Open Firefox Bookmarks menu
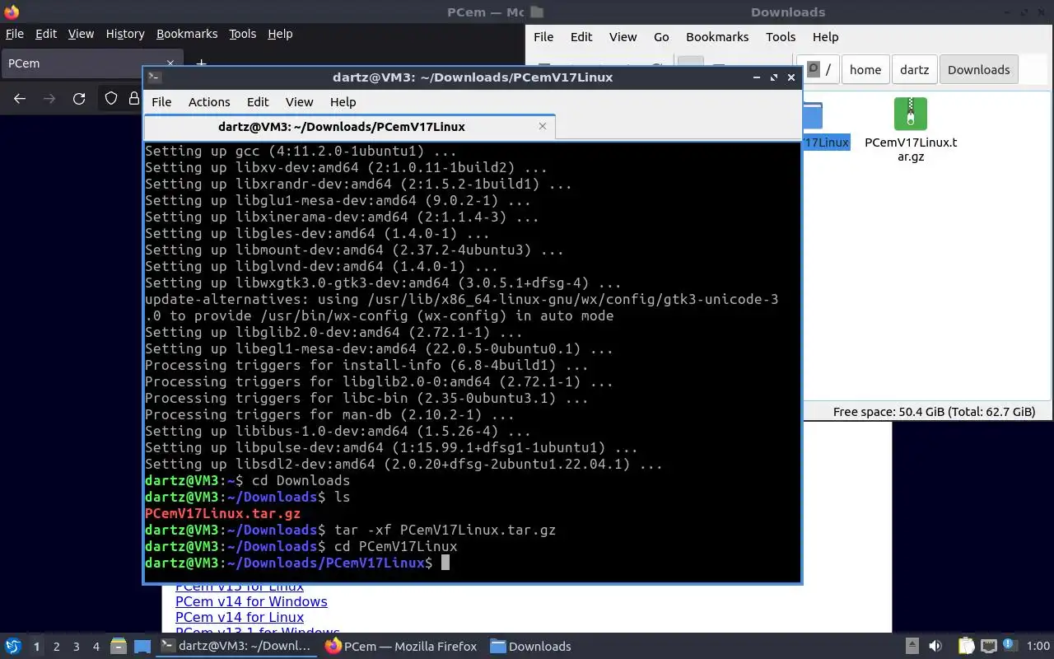 pos(187,34)
